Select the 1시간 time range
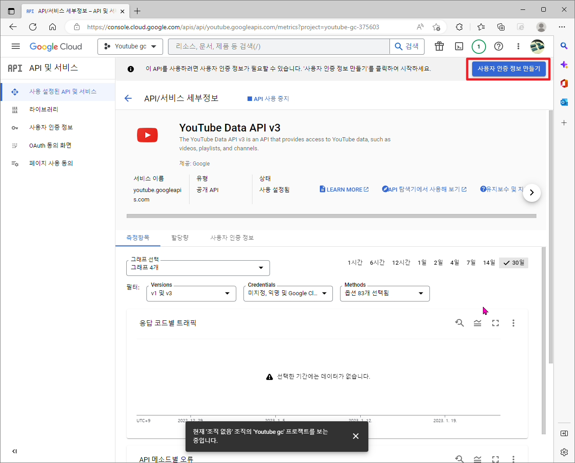The image size is (575, 463). pyautogui.click(x=355, y=262)
